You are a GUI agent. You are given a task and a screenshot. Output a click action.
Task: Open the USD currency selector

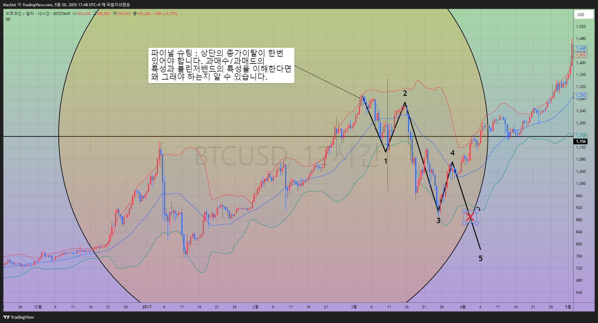pos(584,14)
